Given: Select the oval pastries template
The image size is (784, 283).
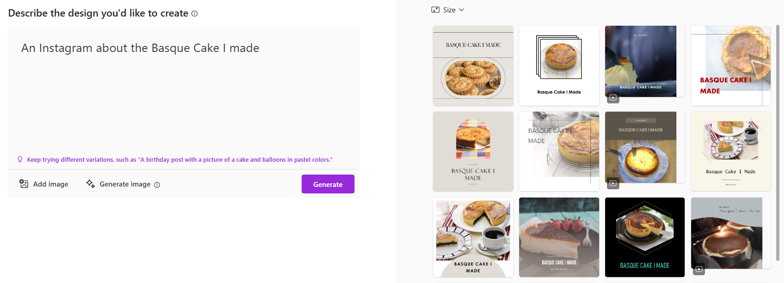Looking at the screenshot, I should 473,66.
